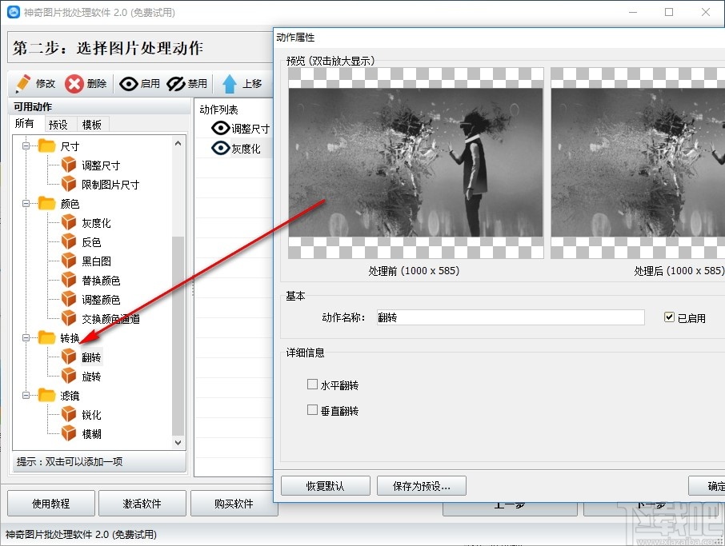Click the box icon beside 模糊

69,433
